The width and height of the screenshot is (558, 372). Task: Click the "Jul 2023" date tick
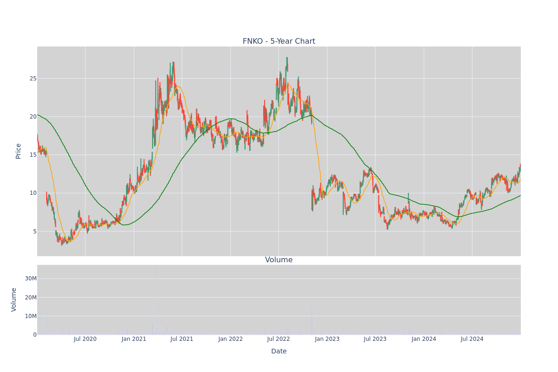(375, 339)
